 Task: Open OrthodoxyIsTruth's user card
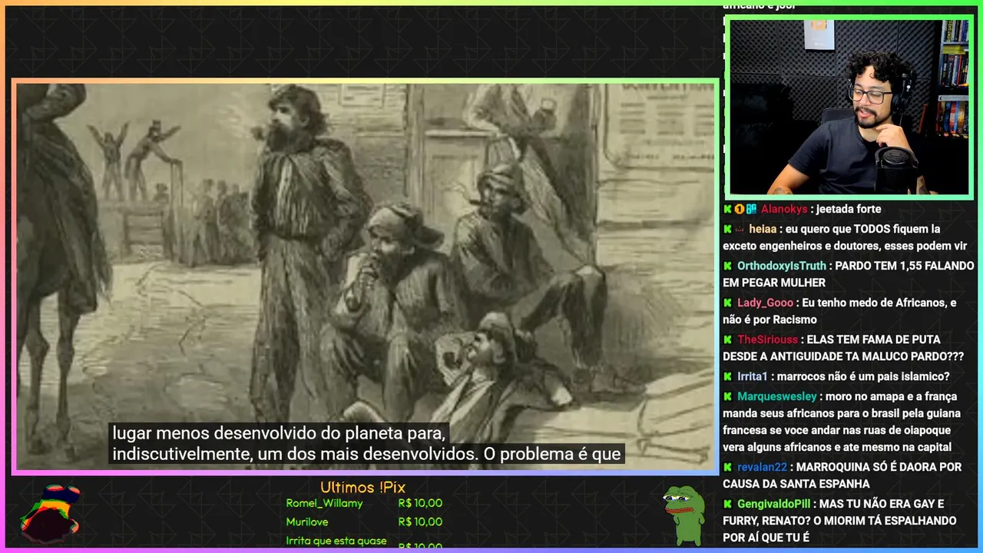pyautogui.click(x=782, y=266)
